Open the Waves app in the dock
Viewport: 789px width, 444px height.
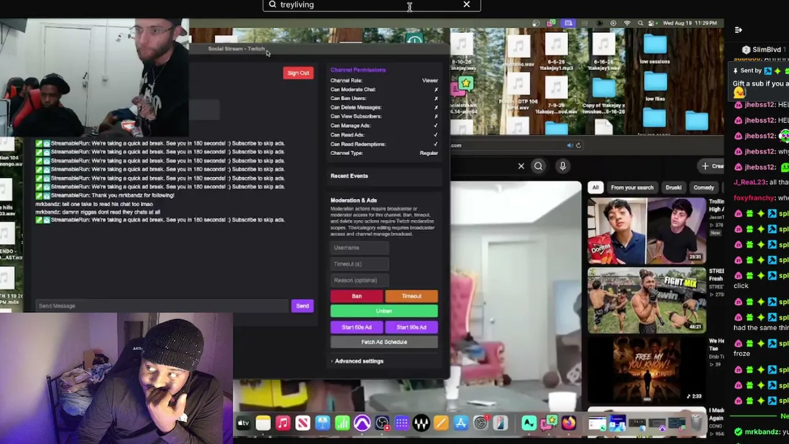(422, 423)
